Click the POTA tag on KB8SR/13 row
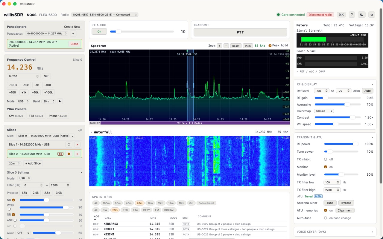The width and height of the screenshot is (383, 239). (x=186, y=224)
